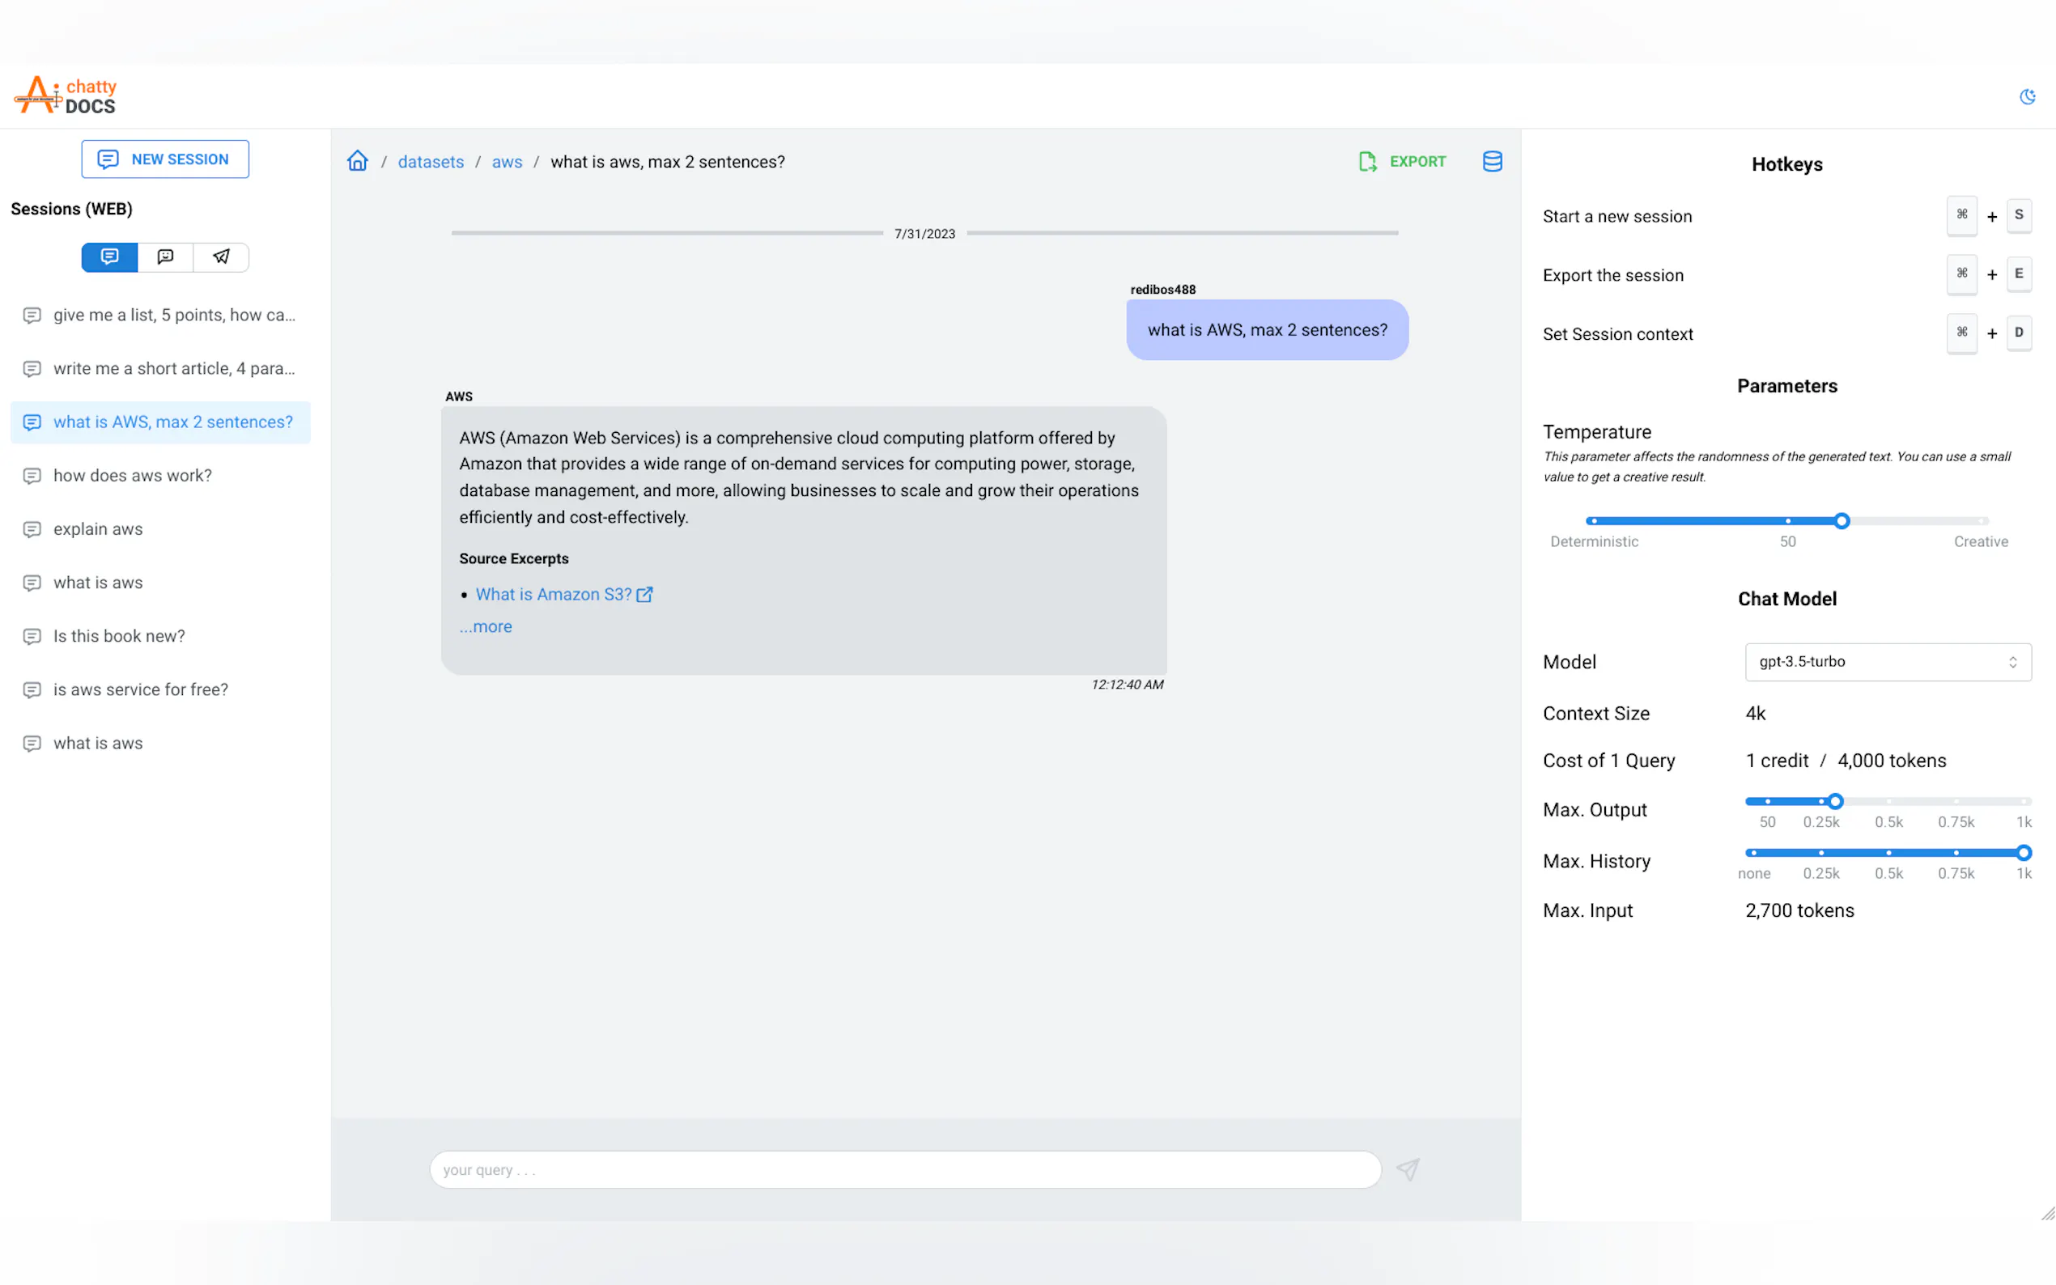Open the 'explain aws' session
The width and height of the screenshot is (2056, 1285).
pos(98,528)
